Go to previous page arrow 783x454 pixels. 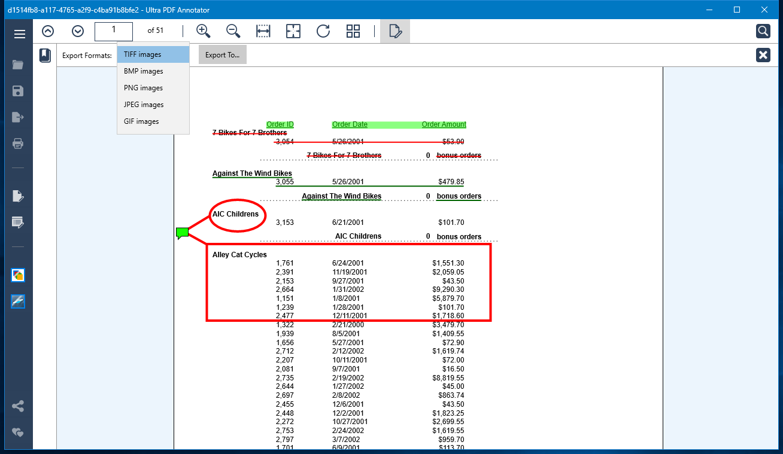48,31
